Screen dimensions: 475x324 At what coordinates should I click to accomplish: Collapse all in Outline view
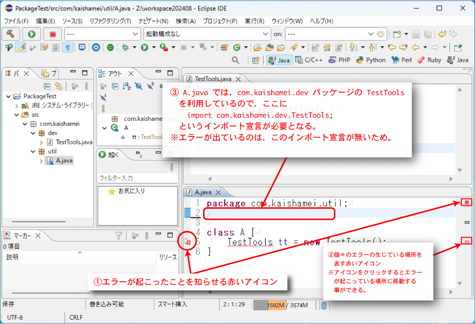point(115,86)
